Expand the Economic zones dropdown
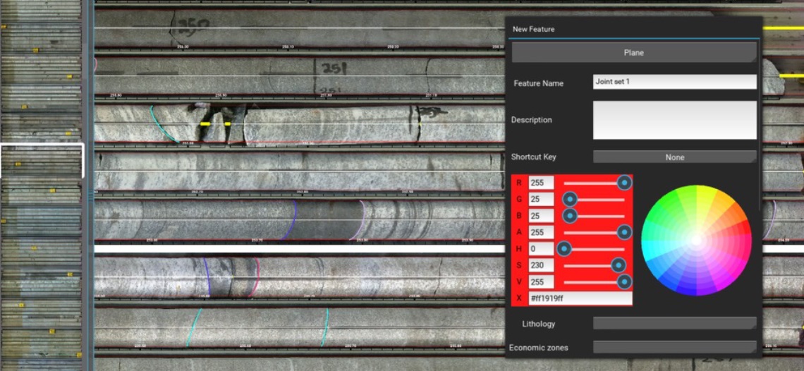 (675, 348)
